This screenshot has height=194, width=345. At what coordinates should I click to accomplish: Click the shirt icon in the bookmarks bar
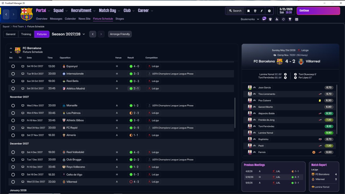[x=270, y=19]
